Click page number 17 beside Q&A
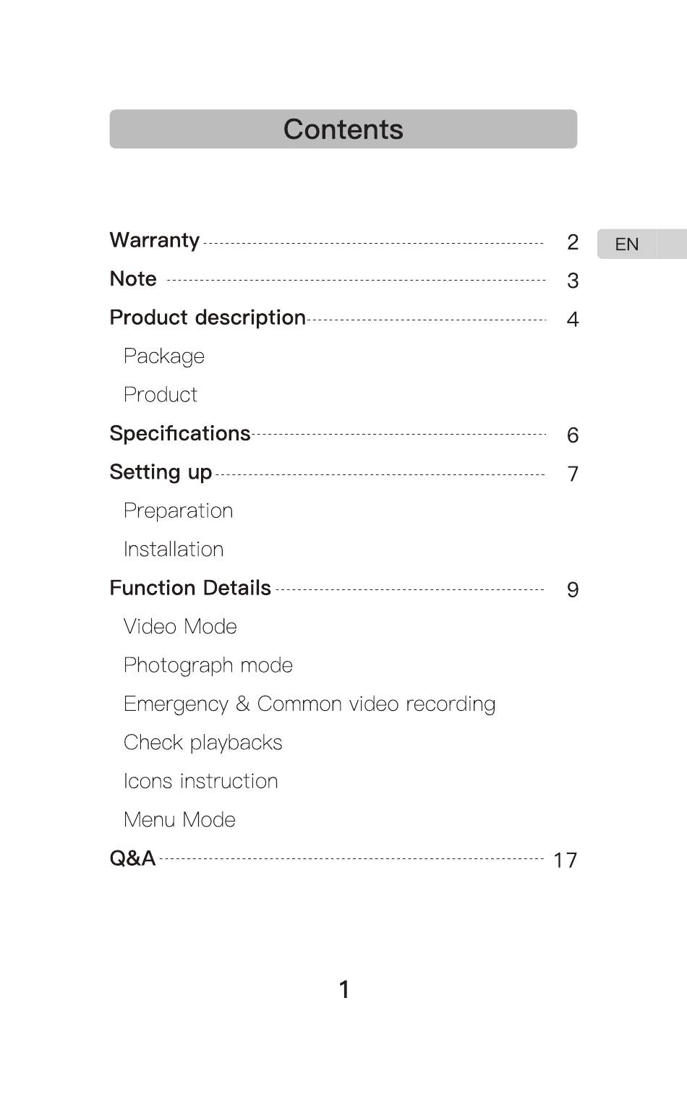Viewport: 687px width, 1105px height. point(566,860)
